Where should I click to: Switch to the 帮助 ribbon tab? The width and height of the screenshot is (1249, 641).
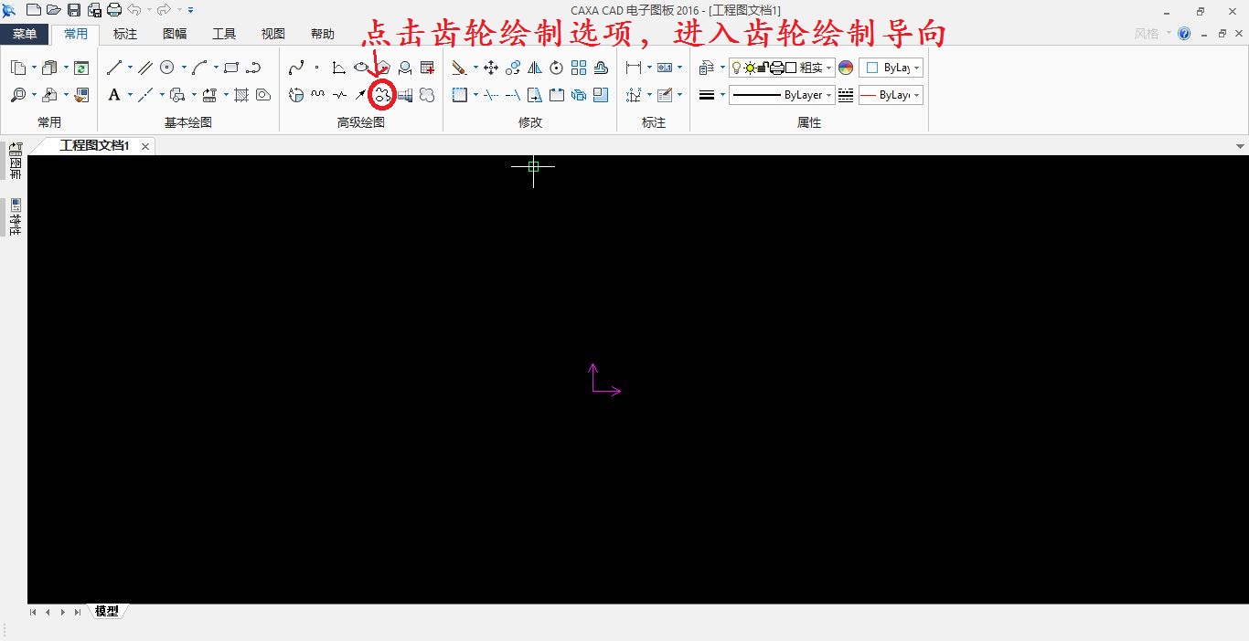click(x=323, y=34)
